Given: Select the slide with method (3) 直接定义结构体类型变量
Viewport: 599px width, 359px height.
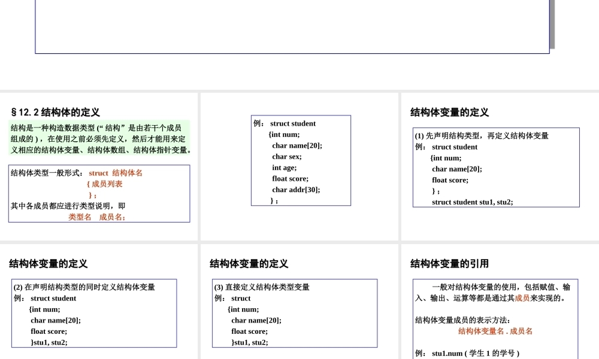Looking at the screenshot, I should (x=299, y=302).
